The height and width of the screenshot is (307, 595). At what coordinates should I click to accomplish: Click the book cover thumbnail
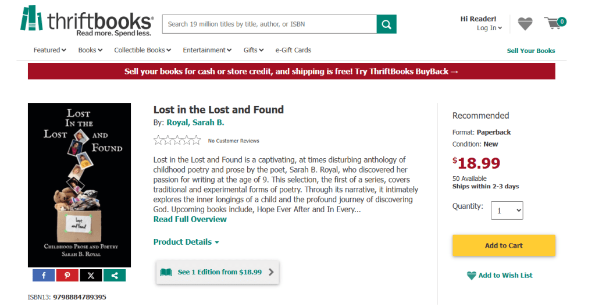79,185
